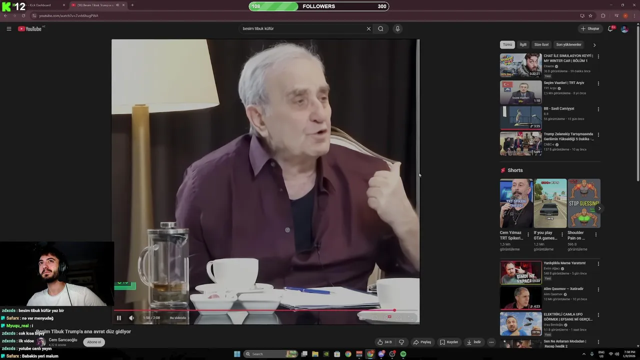The width and height of the screenshot is (640, 360).
Task: Go to the YouTube home logo
Action: click(x=30, y=28)
